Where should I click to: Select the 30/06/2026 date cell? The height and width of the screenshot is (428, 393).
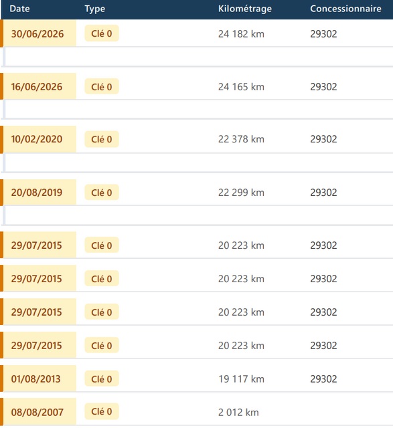click(x=40, y=33)
